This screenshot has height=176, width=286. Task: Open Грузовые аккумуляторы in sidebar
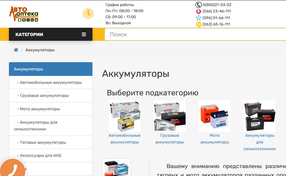tap(51, 96)
